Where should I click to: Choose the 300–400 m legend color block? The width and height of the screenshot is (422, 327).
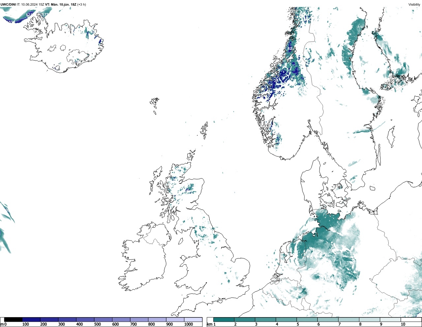(x=67, y=319)
